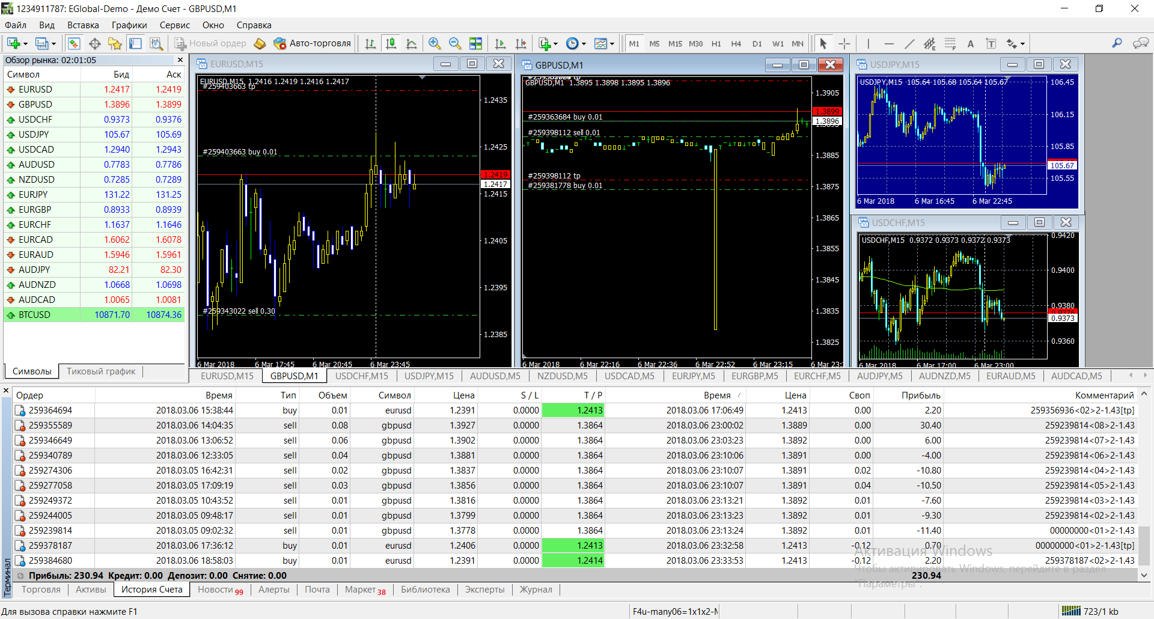Zoom in on the chart
The width and height of the screenshot is (1154, 619).
coord(435,43)
